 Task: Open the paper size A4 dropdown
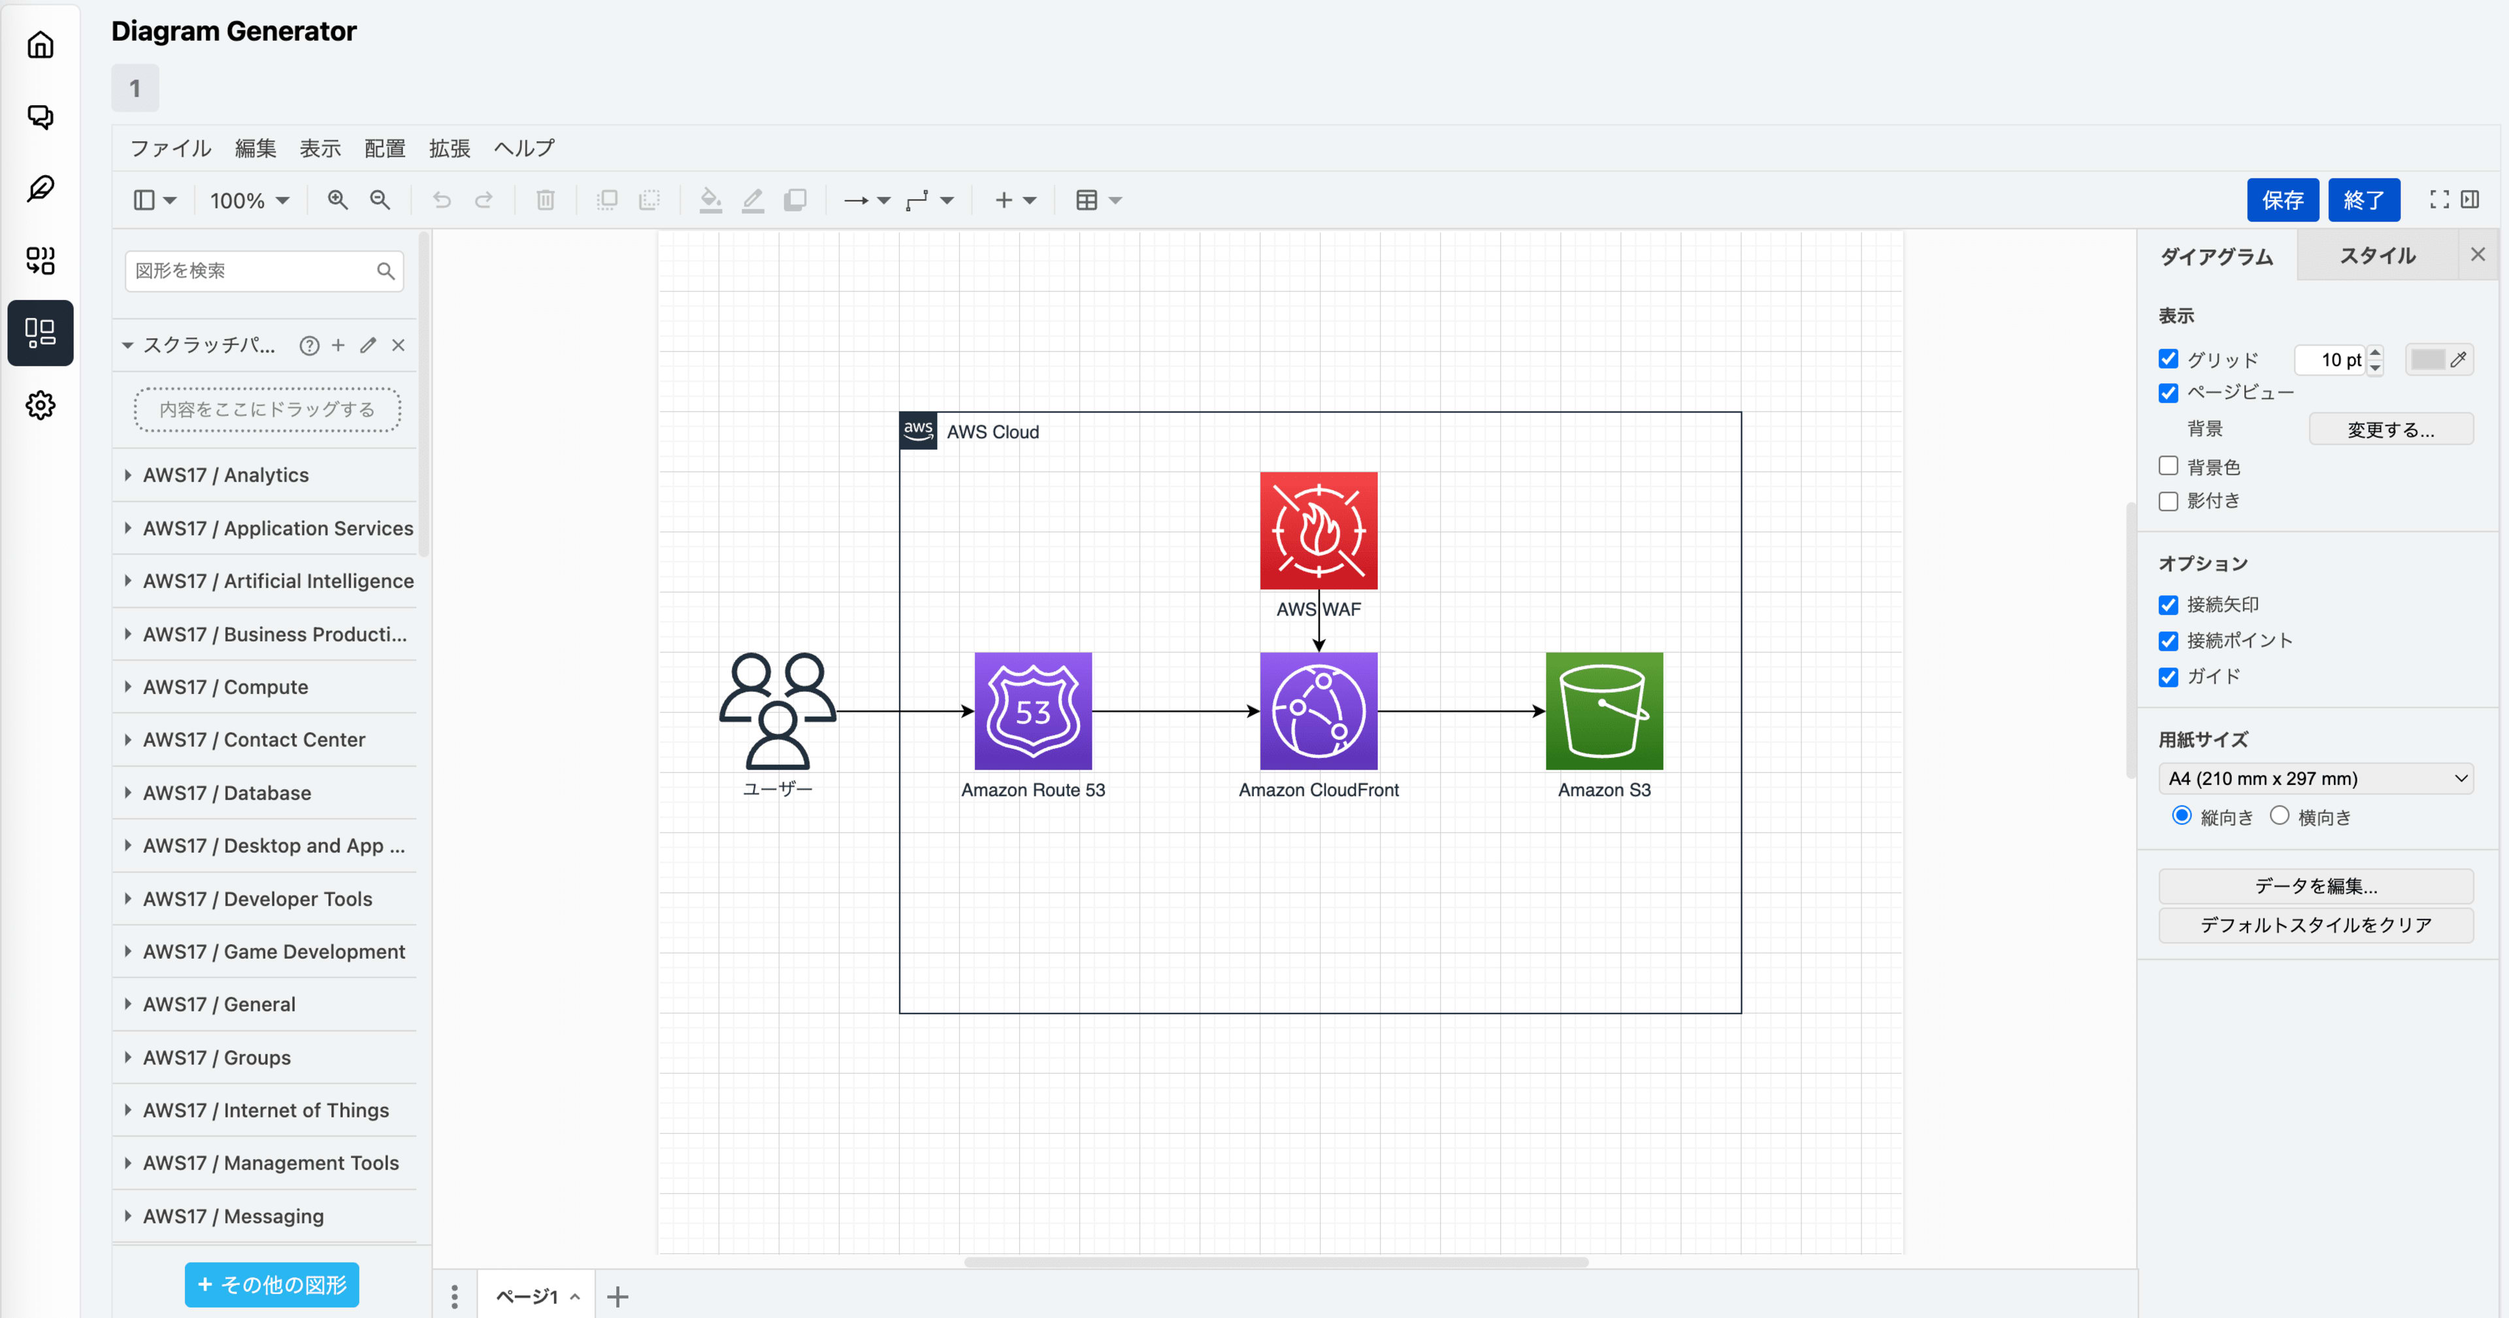tap(2315, 778)
